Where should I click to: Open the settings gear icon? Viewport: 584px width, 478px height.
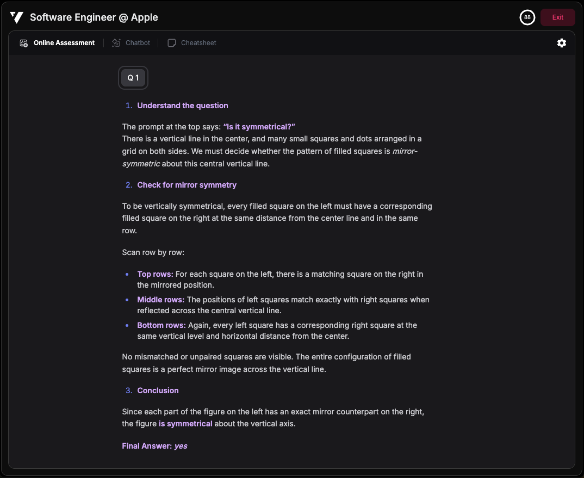562,43
